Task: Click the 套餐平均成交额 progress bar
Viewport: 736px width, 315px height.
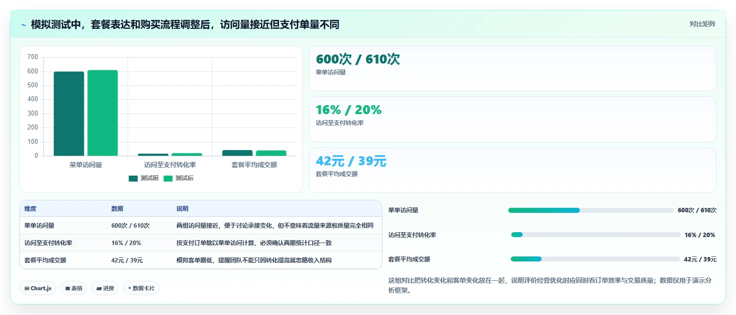Action: pyautogui.click(x=595, y=259)
